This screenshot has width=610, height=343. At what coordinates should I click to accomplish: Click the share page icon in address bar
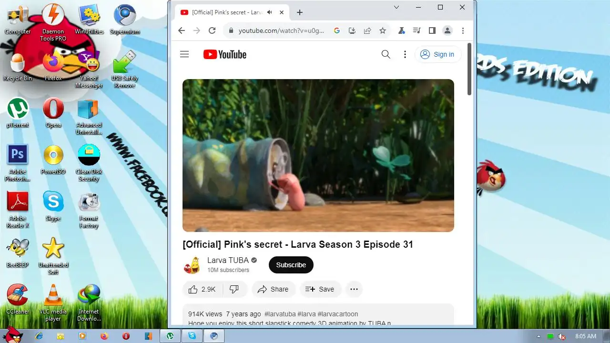(x=367, y=30)
